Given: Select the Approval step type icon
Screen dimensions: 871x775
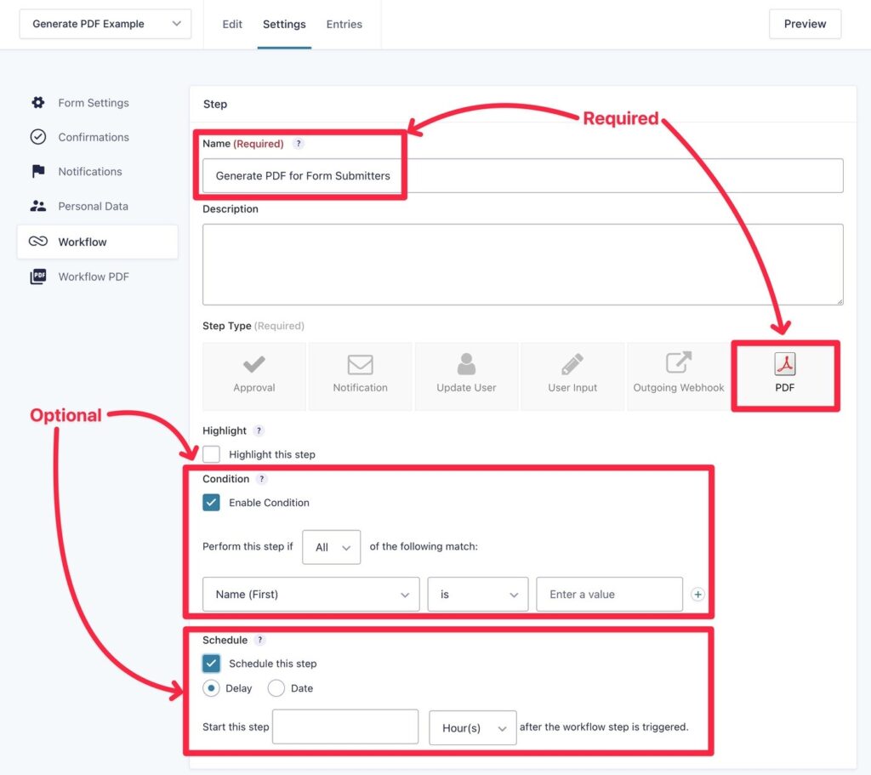Looking at the screenshot, I should [x=253, y=376].
